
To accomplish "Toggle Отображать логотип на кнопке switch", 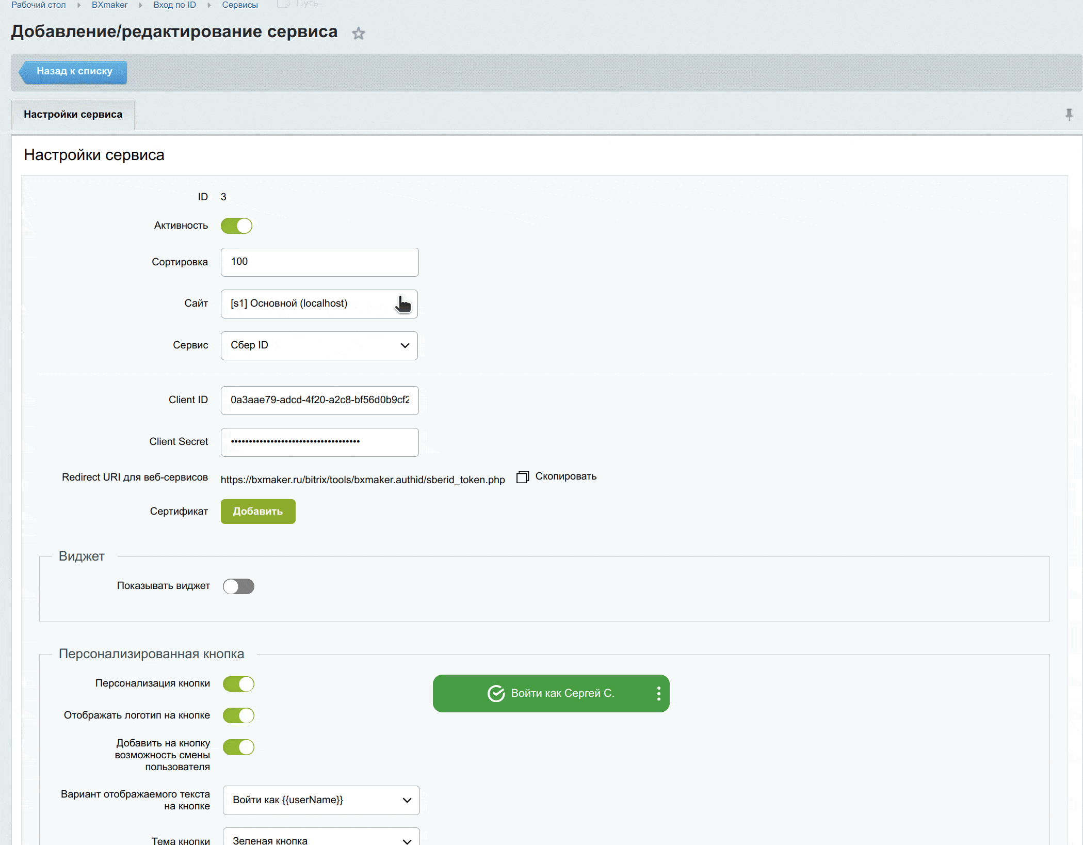I will click(238, 715).
